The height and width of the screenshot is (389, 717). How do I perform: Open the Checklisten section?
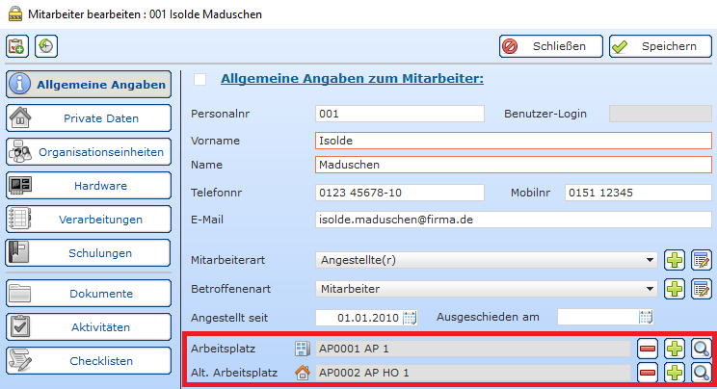click(89, 361)
